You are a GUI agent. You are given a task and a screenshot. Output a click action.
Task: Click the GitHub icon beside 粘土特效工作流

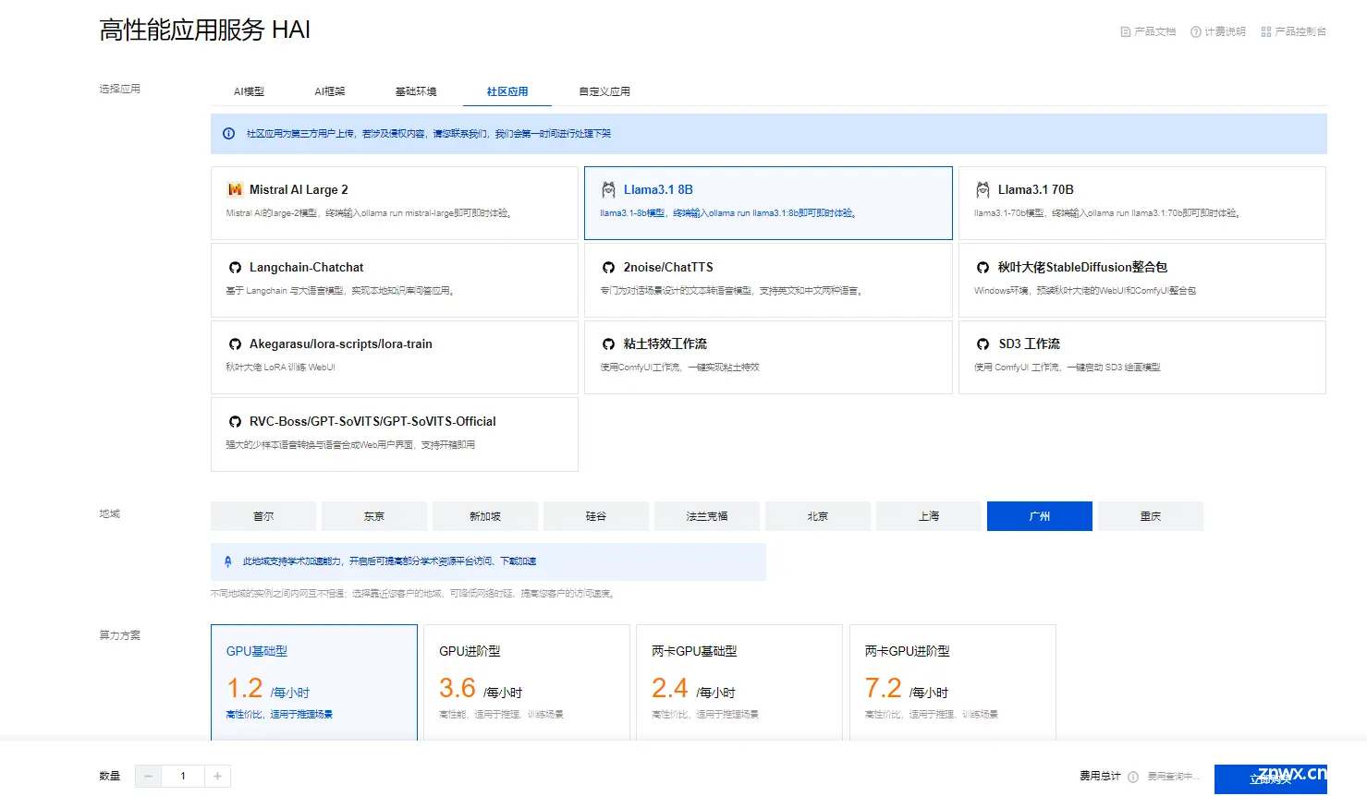[x=608, y=344]
